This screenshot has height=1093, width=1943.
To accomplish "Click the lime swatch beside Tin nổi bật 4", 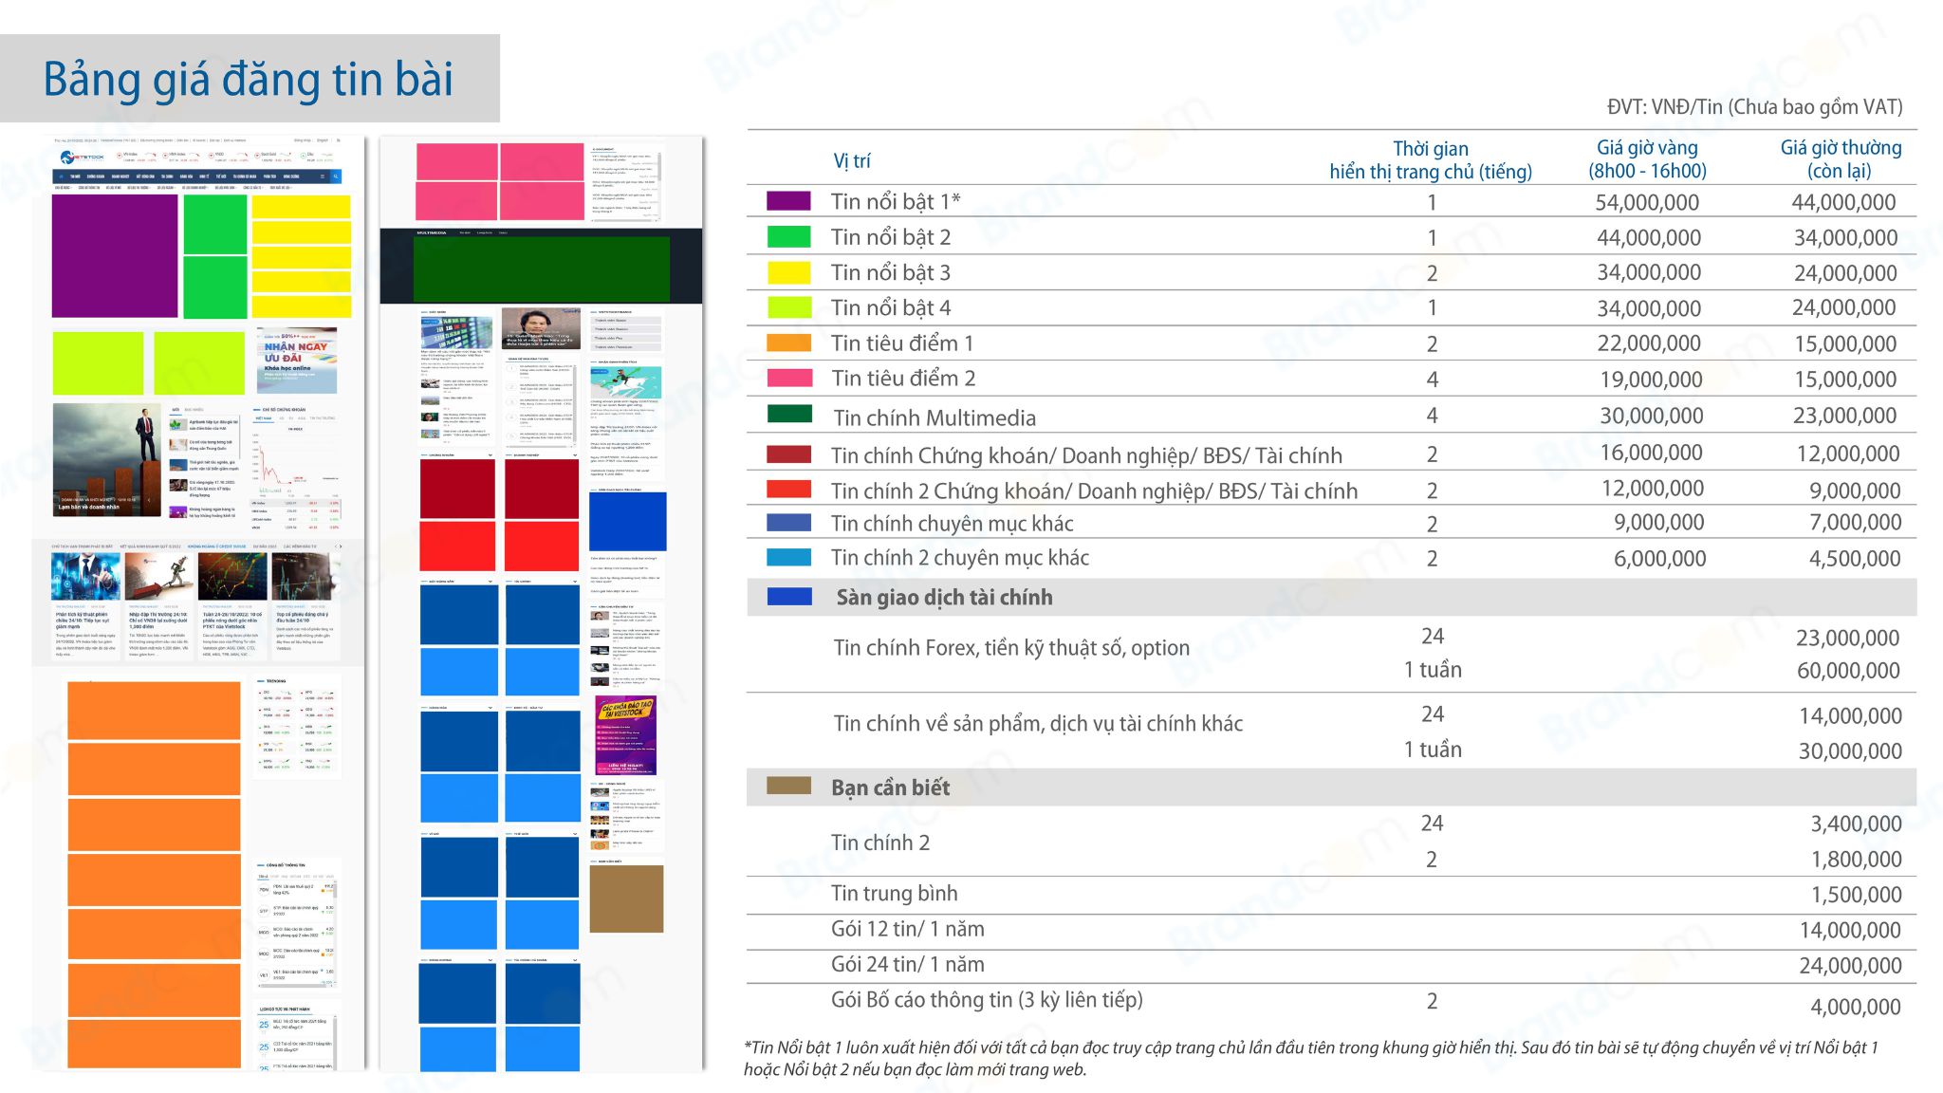I will [788, 307].
